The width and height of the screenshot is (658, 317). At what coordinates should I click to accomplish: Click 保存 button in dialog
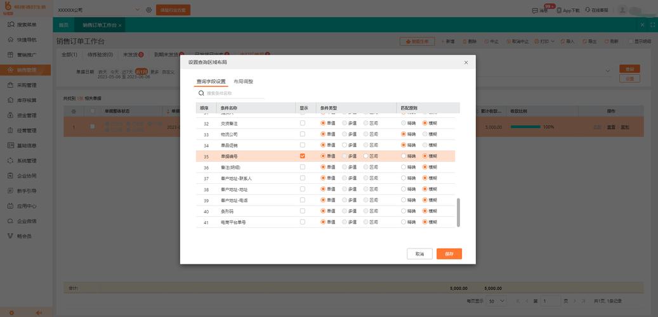tap(449, 254)
